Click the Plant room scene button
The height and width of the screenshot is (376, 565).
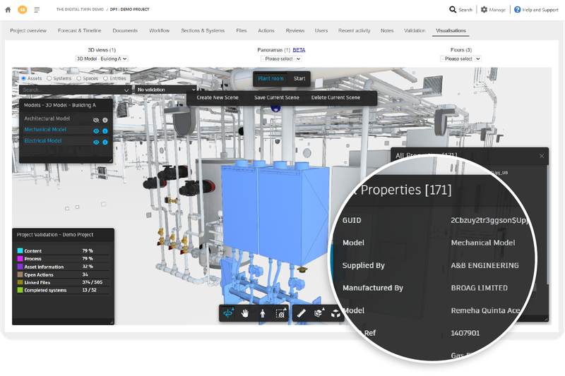pos(270,78)
